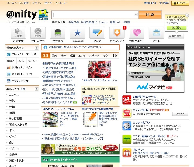Click the ニフティ箱庭 sprout icon
Screen dimensions: 194x167
(x=127, y=140)
